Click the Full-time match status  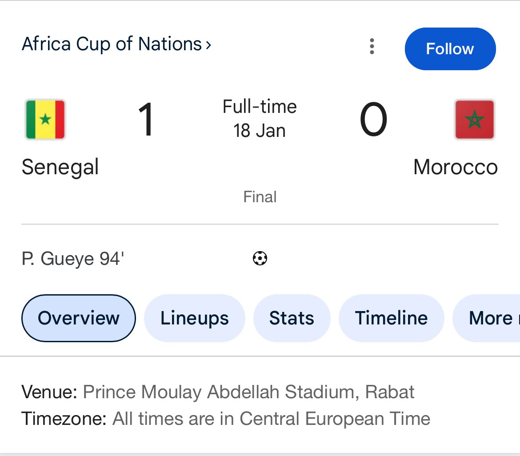coord(260,107)
